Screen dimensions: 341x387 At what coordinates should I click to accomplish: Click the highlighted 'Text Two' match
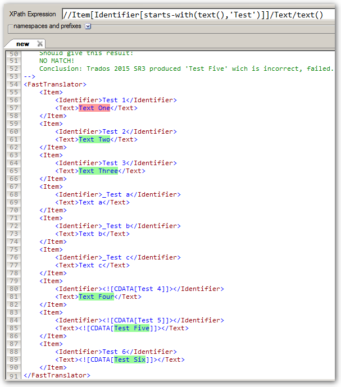pyautogui.click(x=94, y=139)
